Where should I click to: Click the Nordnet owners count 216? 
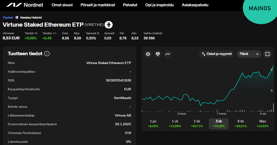tap(128, 133)
